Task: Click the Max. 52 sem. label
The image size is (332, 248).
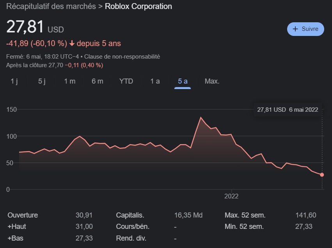Action: coord(245,215)
